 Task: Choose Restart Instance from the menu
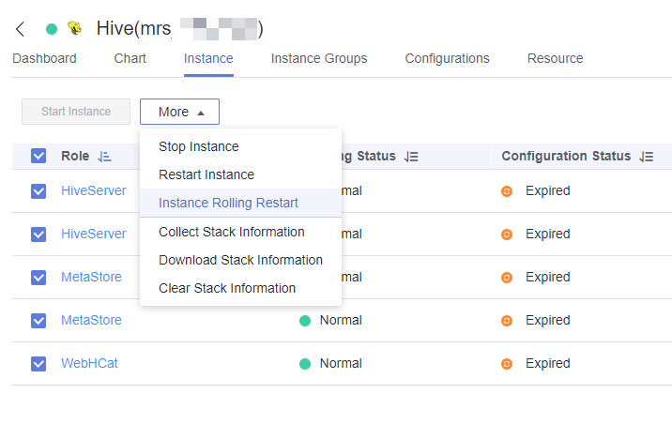pos(241,174)
